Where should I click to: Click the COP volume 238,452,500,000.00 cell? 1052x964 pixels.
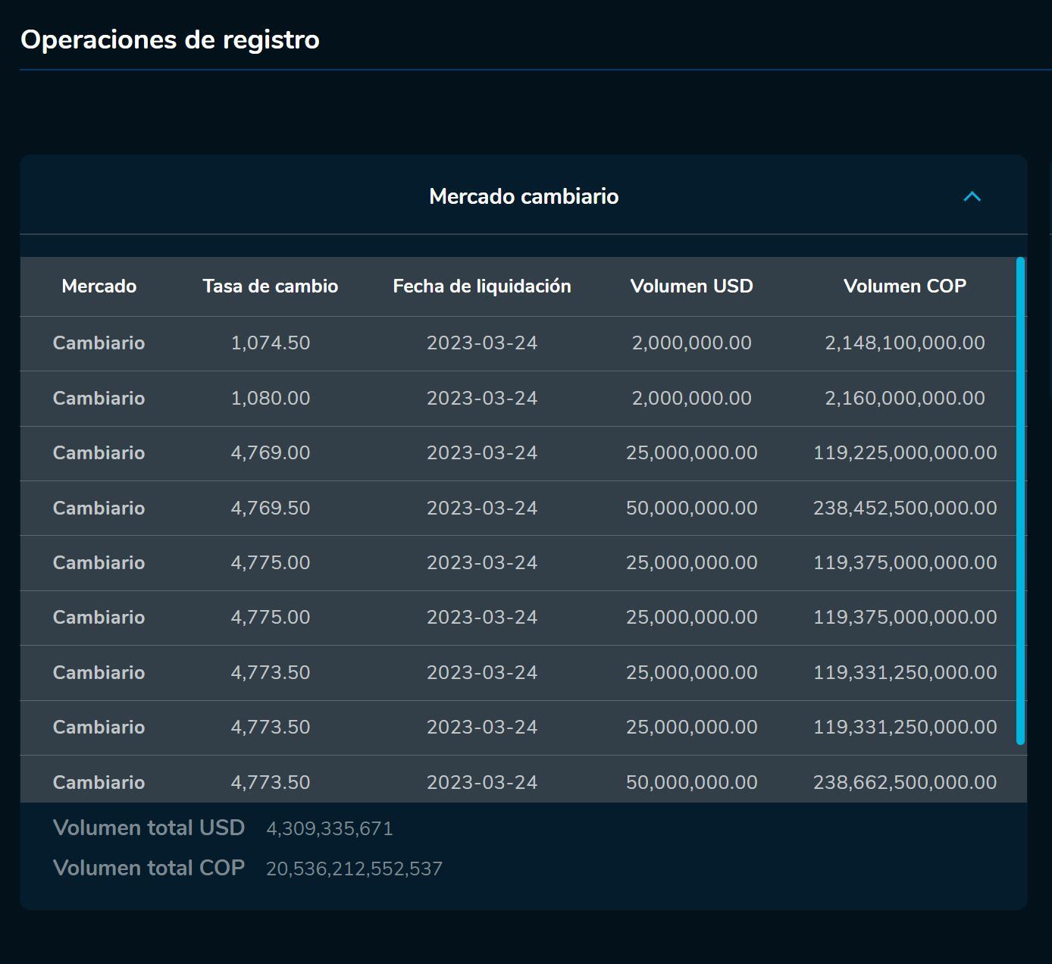[904, 509]
